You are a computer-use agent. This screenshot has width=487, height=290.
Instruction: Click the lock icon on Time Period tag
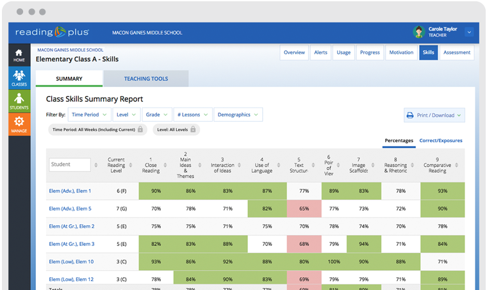click(x=140, y=129)
